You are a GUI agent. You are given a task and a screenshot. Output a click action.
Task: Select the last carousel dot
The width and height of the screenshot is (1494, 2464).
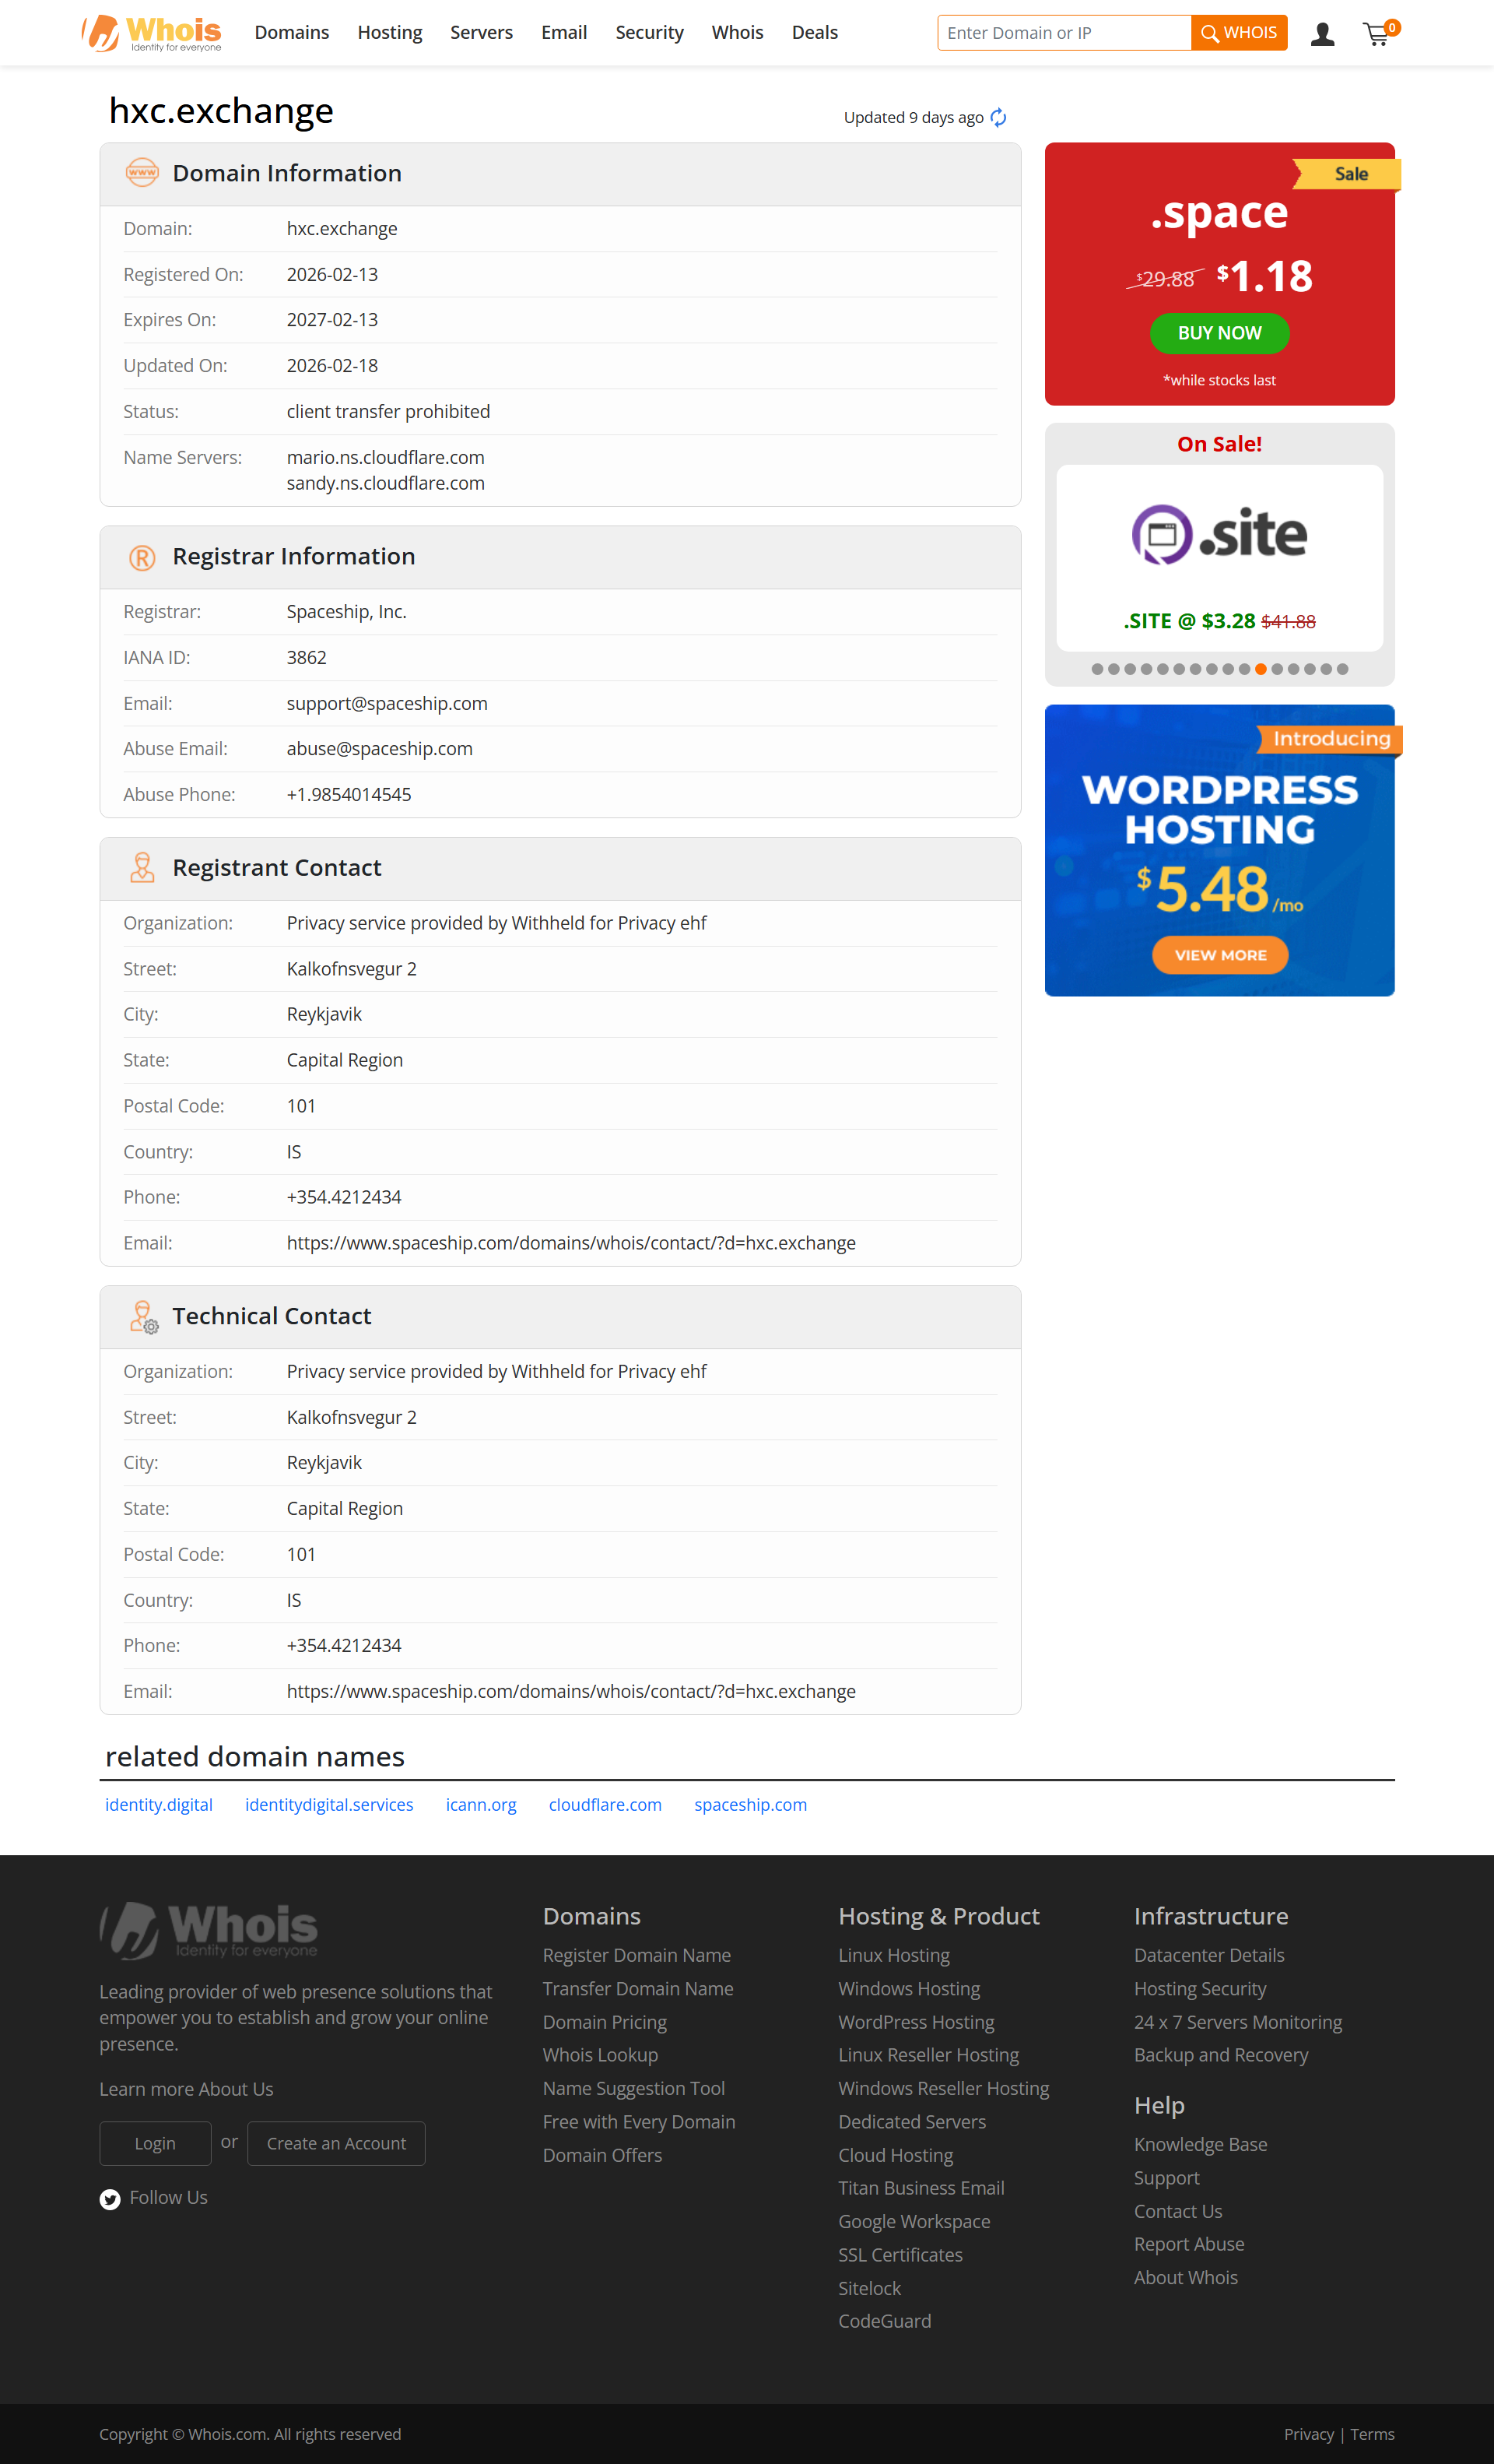point(1342,669)
